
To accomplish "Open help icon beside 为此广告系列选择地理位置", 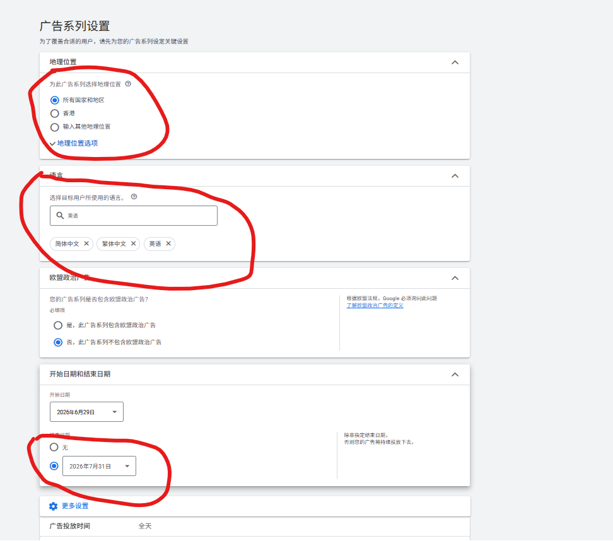I will (x=128, y=84).
